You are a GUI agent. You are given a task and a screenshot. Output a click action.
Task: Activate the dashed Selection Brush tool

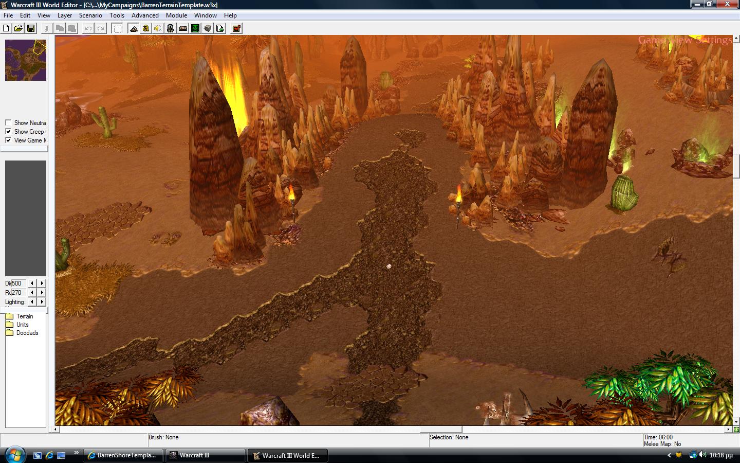118,28
